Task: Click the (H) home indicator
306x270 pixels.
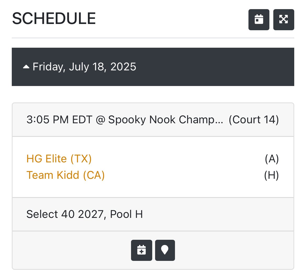Action: pos(271,175)
